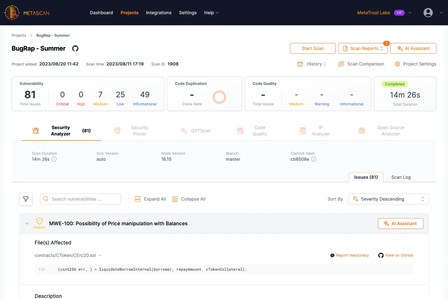Open the user profile avatar icon
The width and height of the screenshot is (448, 299).
tap(428, 13)
